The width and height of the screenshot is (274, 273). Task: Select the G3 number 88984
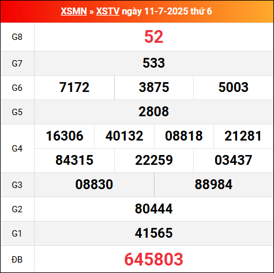[213, 185]
